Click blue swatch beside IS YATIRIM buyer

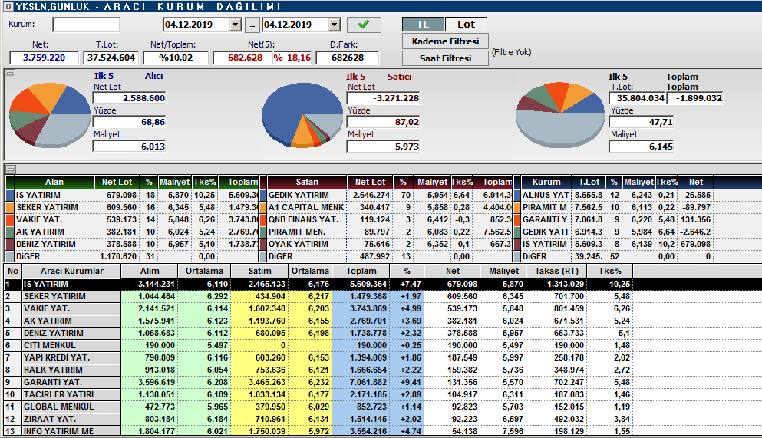tap(10, 195)
